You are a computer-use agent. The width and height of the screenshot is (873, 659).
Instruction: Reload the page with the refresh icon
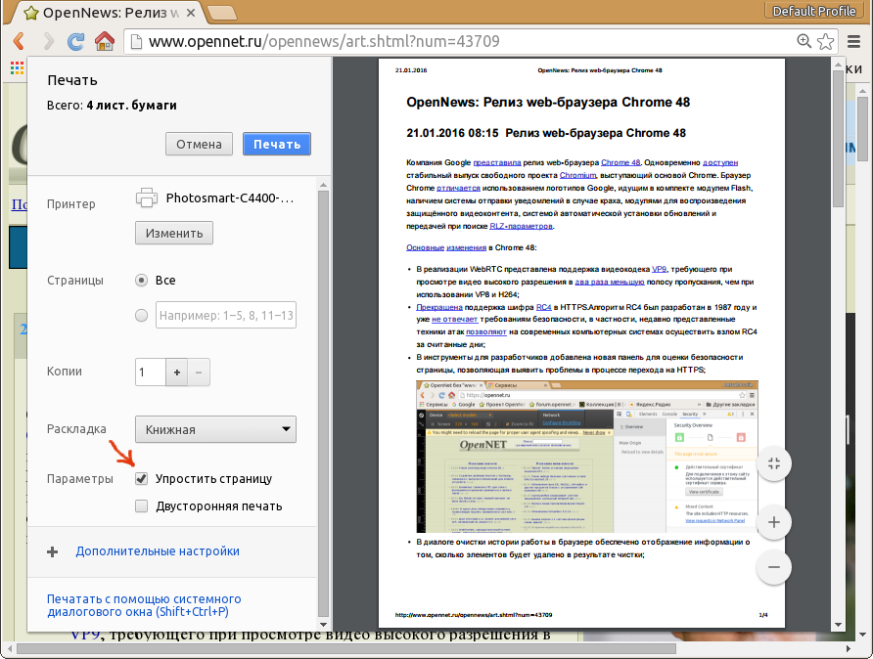pyautogui.click(x=75, y=41)
